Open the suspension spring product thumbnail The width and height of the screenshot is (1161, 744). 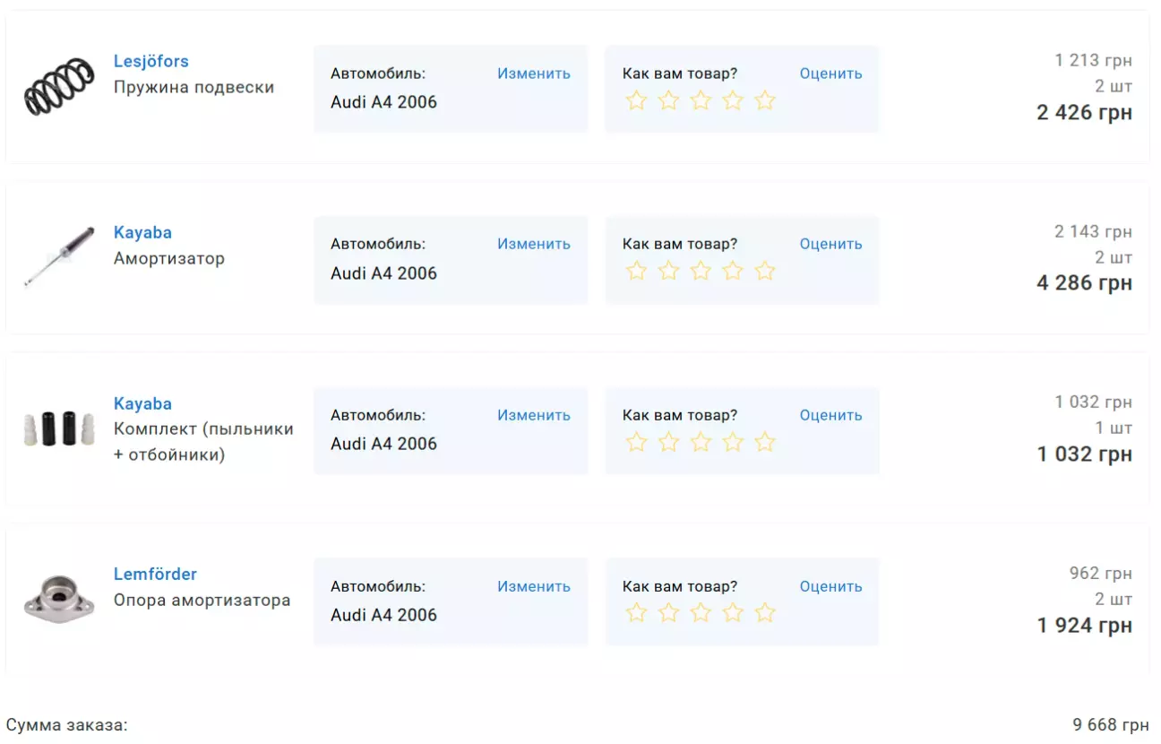point(59,87)
